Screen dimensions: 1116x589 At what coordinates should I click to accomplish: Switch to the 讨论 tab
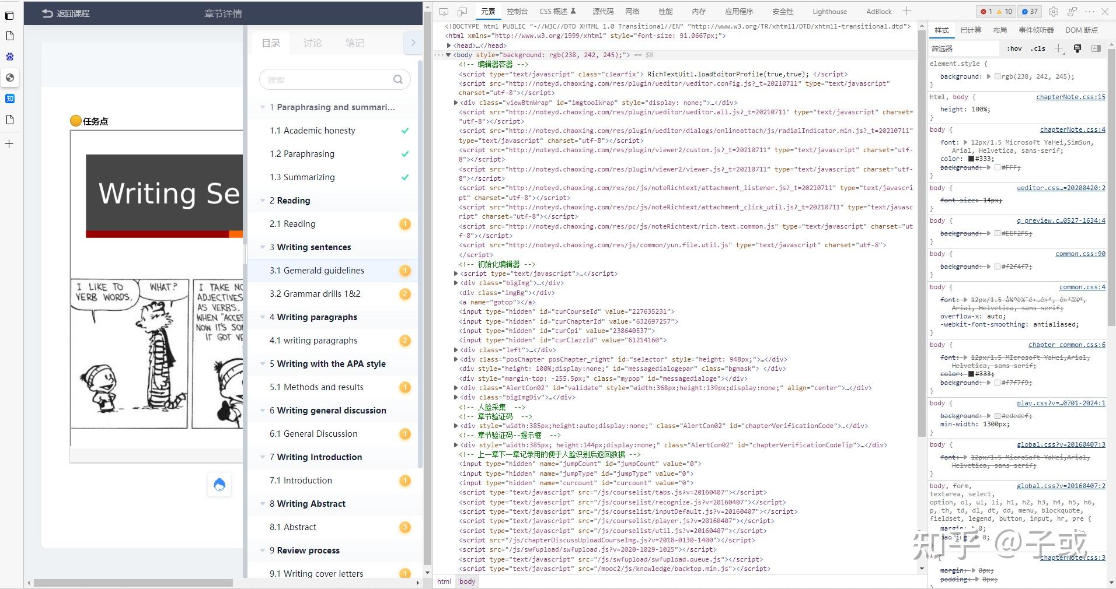click(x=312, y=43)
